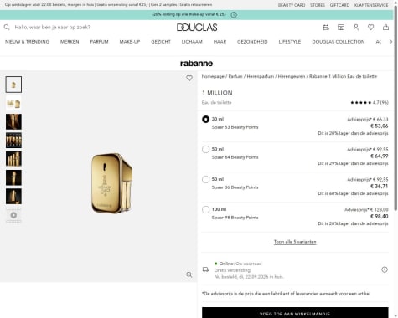398x318 pixels.
Task: Select the fifth product thumbnail
Action: pos(13,159)
